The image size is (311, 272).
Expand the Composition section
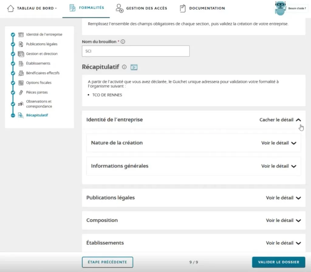283,220
